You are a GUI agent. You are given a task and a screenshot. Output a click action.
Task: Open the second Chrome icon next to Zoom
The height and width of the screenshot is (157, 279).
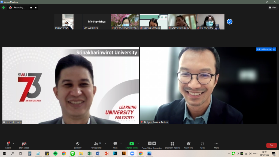(141, 153)
